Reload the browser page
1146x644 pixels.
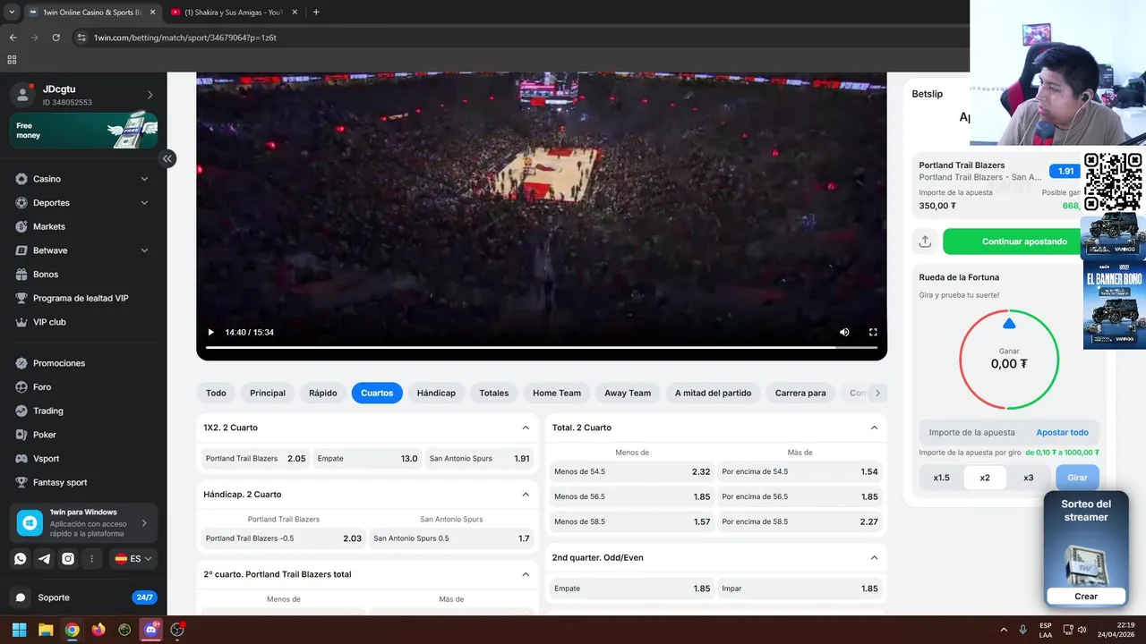click(x=56, y=38)
